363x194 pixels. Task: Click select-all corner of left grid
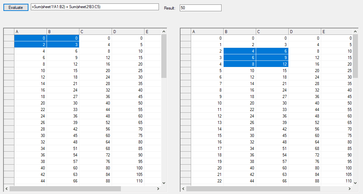9,32
